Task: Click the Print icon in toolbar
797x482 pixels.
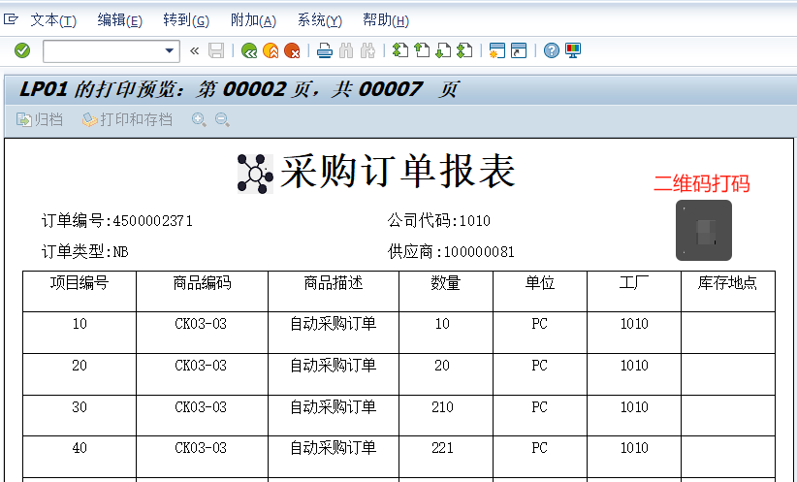Action: (x=324, y=50)
